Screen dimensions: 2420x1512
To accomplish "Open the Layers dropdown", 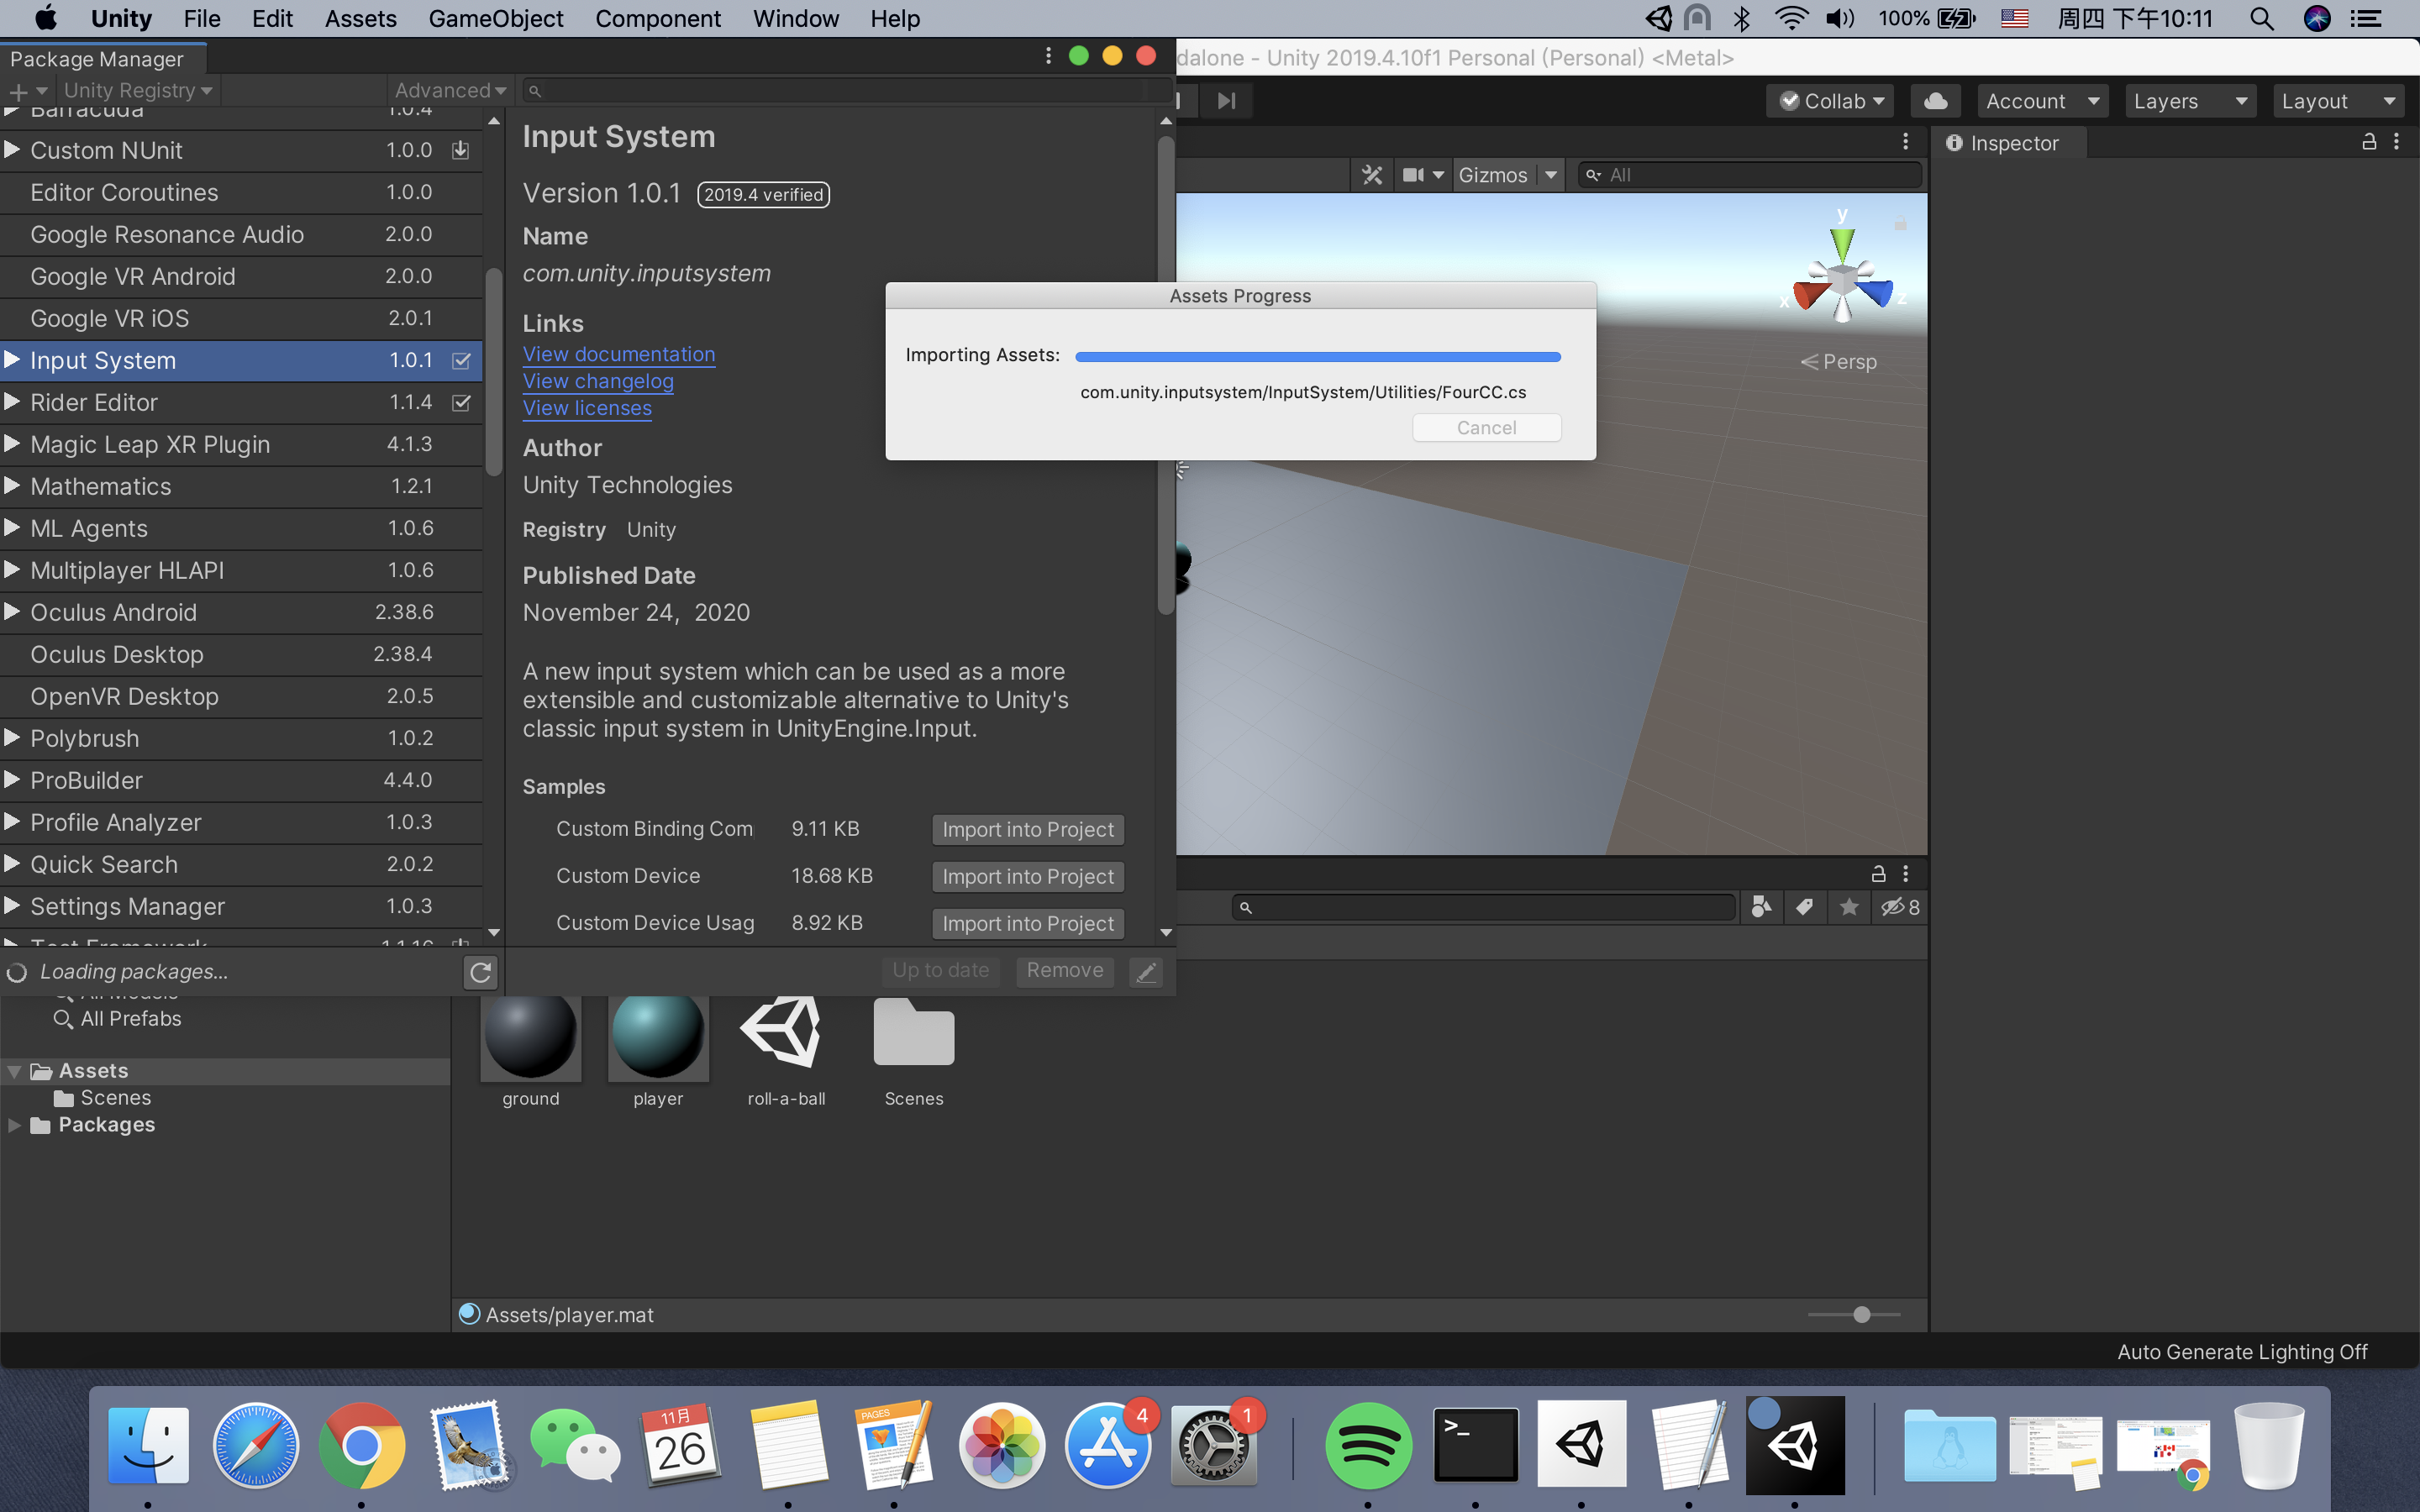I will pos(2190,101).
